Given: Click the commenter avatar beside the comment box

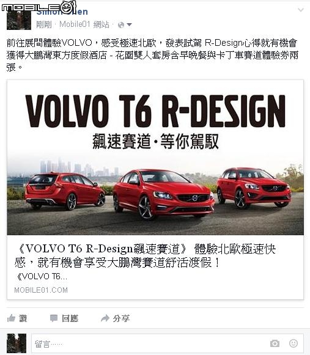Looking at the screenshot, I should coord(17,343).
